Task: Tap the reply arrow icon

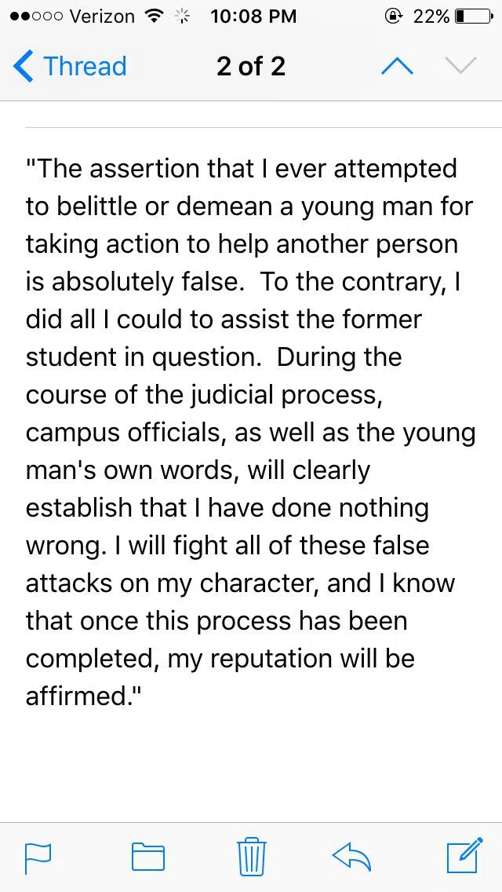Action: click(x=352, y=857)
